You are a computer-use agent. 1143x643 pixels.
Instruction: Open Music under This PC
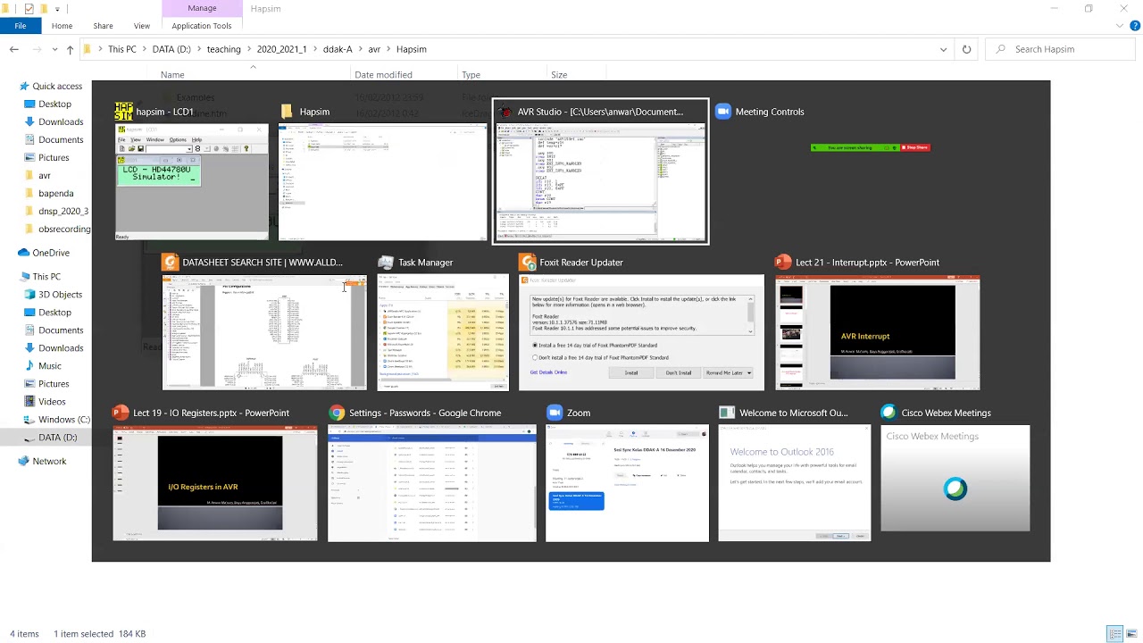(50, 366)
